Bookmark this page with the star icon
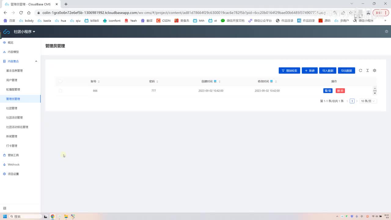The height and width of the screenshot is (220, 391). tap(351, 13)
